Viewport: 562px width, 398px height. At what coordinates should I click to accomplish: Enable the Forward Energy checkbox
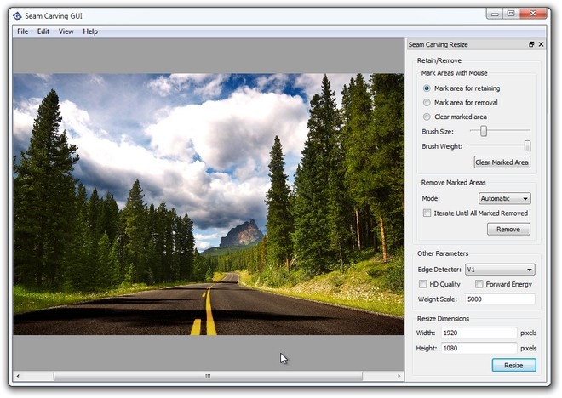pos(479,284)
